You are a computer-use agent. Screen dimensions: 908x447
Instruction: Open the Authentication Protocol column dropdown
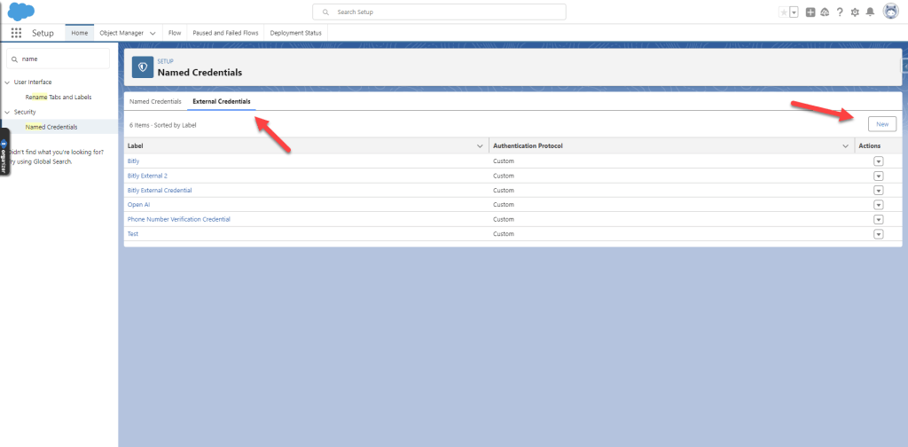pyautogui.click(x=845, y=146)
